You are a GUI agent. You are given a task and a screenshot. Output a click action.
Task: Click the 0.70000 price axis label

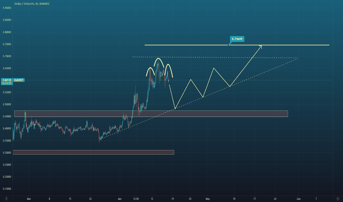click(x=7, y=56)
